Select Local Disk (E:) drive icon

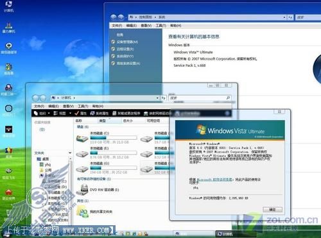coord(82,153)
